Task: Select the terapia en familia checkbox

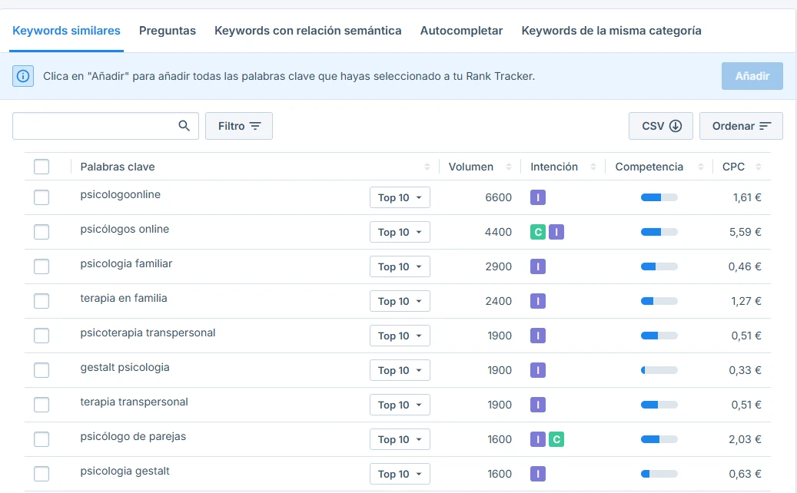Action: pyautogui.click(x=42, y=301)
